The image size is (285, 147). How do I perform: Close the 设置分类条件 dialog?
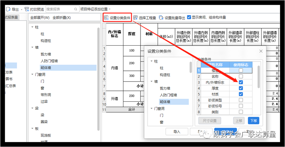click(261, 51)
